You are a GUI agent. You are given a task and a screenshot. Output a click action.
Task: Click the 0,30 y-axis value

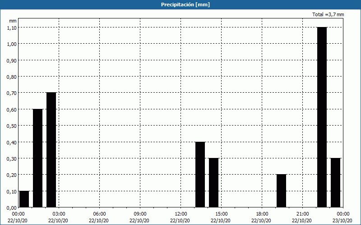[12, 159]
